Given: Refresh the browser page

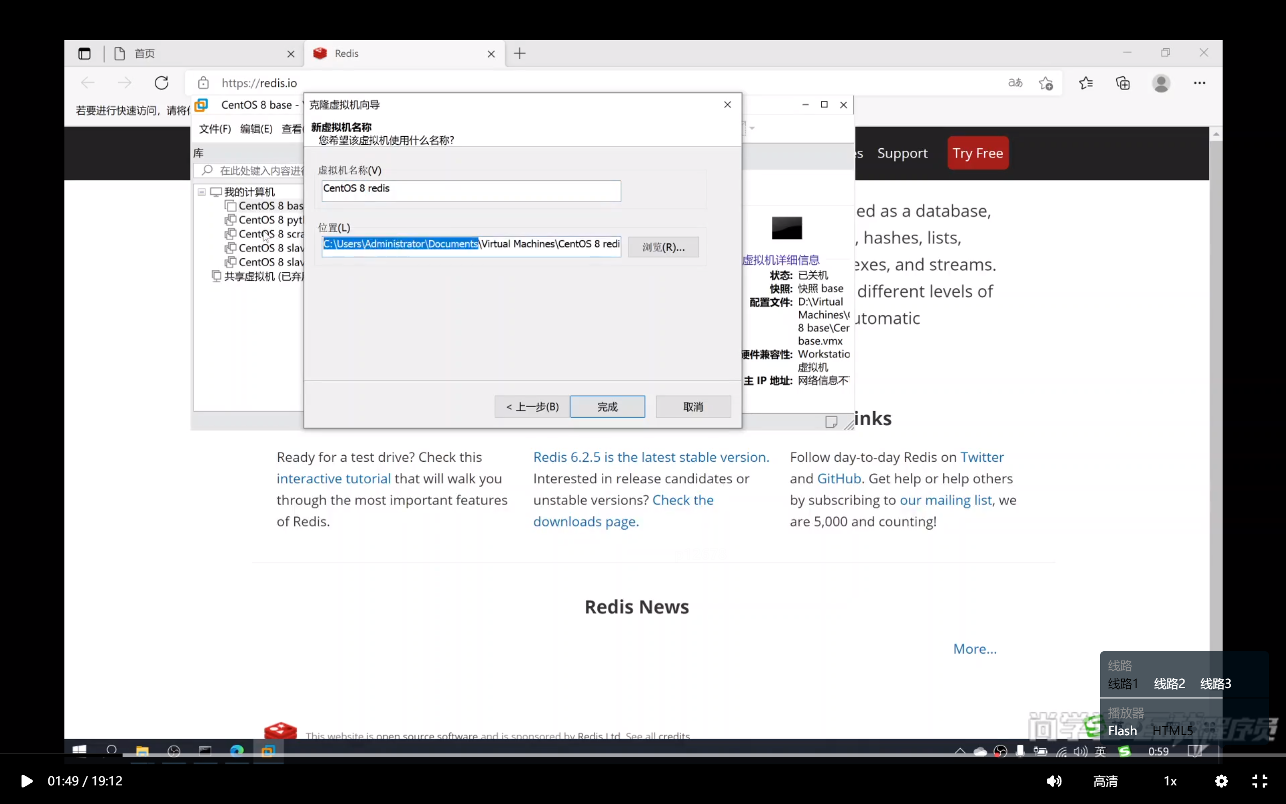Looking at the screenshot, I should click(162, 83).
